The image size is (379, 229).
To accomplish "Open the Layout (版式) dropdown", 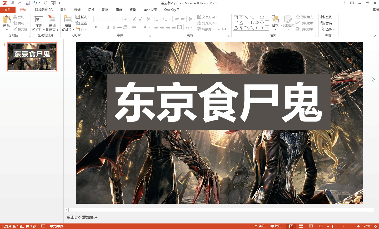I will tap(82, 17).
